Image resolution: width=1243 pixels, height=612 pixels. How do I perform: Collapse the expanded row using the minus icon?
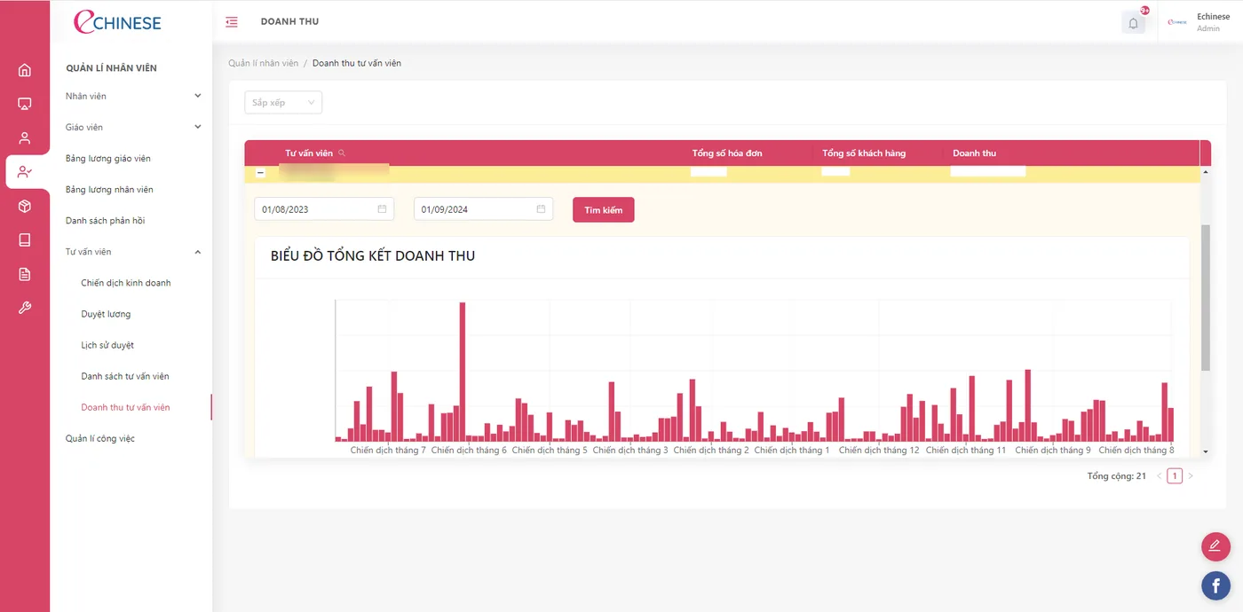coord(260,173)
